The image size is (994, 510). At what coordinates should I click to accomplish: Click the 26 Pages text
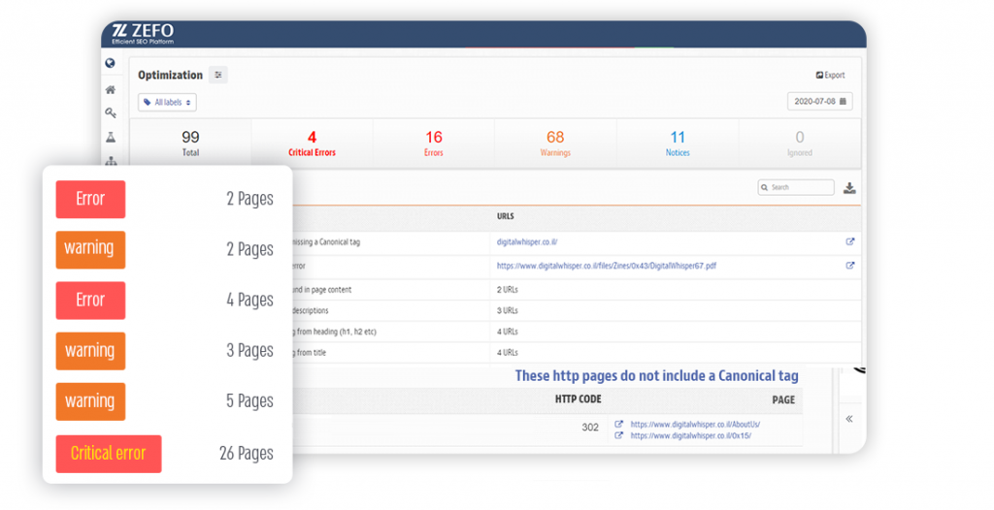click(246, 454)
